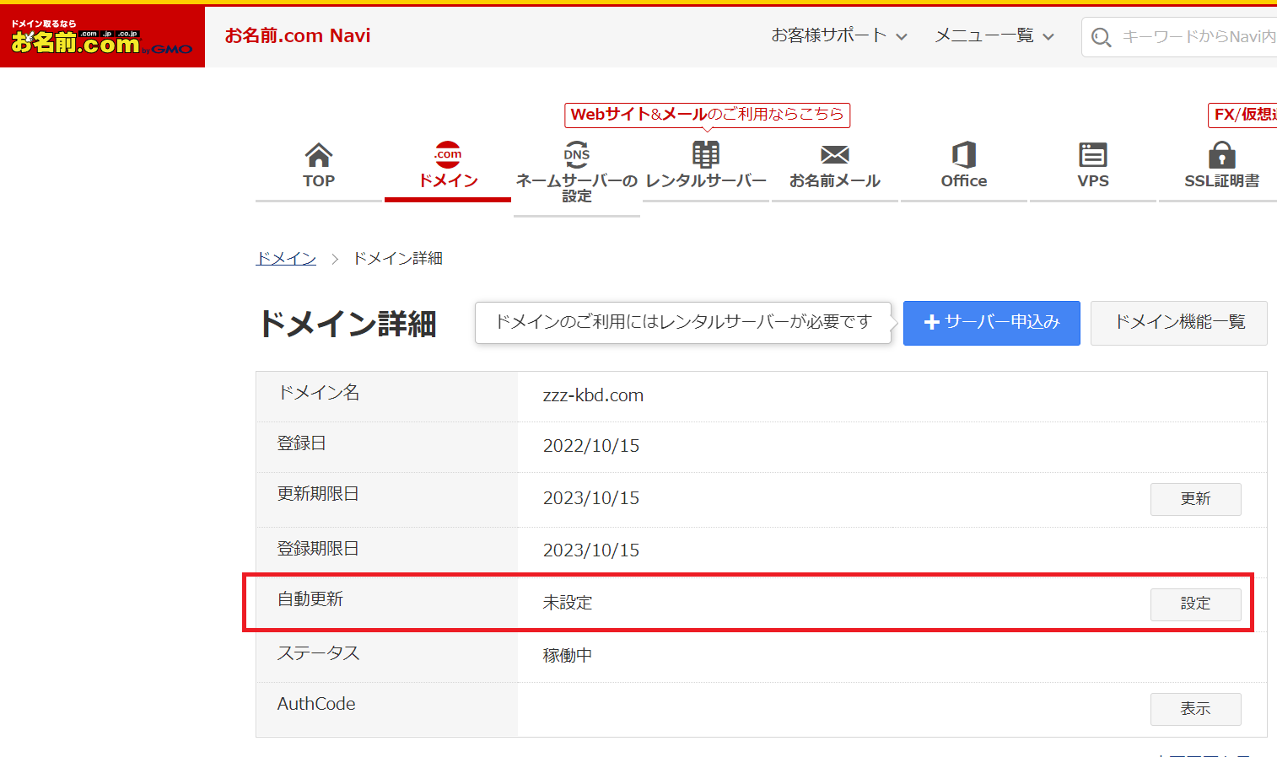Click the ドメイン breadcrumb link
The width and height of the screenshot is (1277, 757).
click(286, 258)
